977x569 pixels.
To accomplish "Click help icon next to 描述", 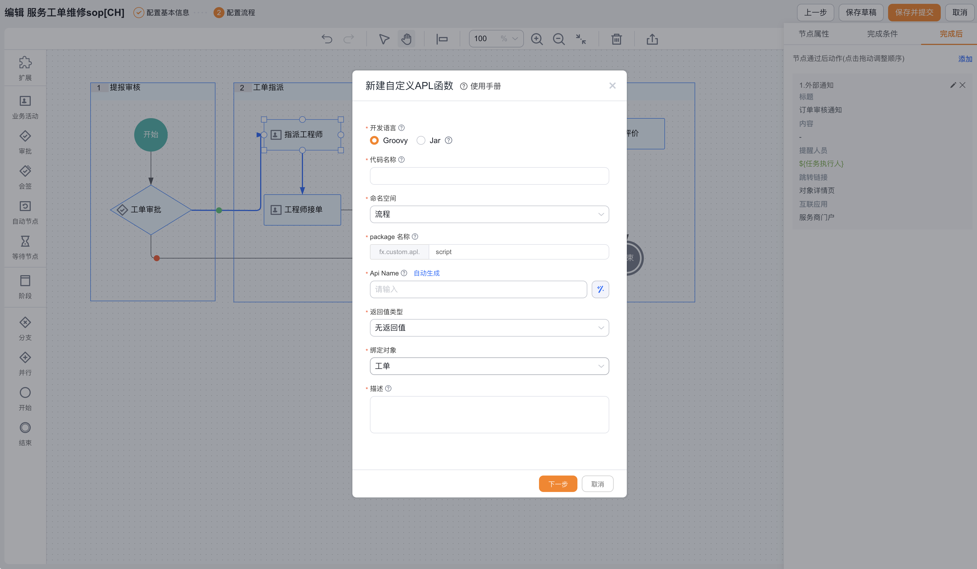I will (x=388, y=388).
